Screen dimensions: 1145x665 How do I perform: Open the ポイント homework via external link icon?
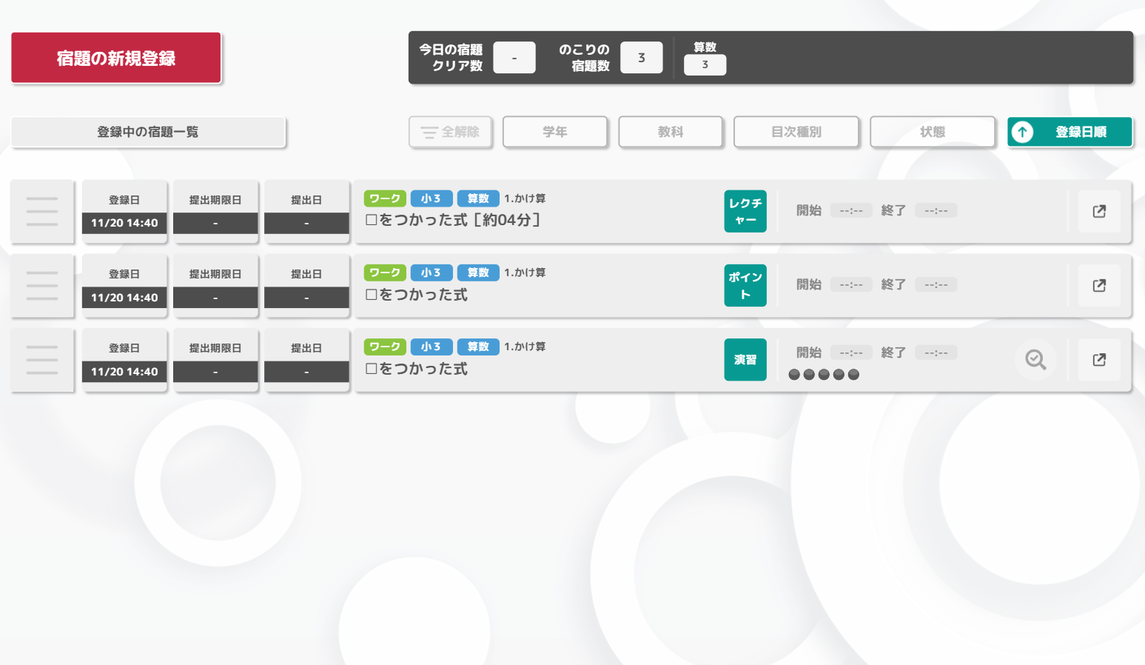[1099, 286]
